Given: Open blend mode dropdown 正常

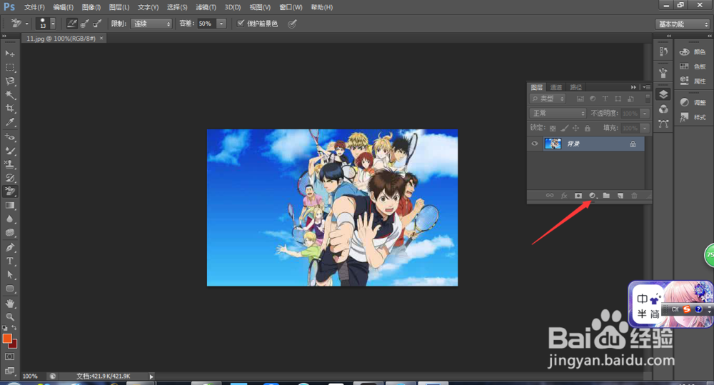Looking at the screenshot, I should 558,113.
